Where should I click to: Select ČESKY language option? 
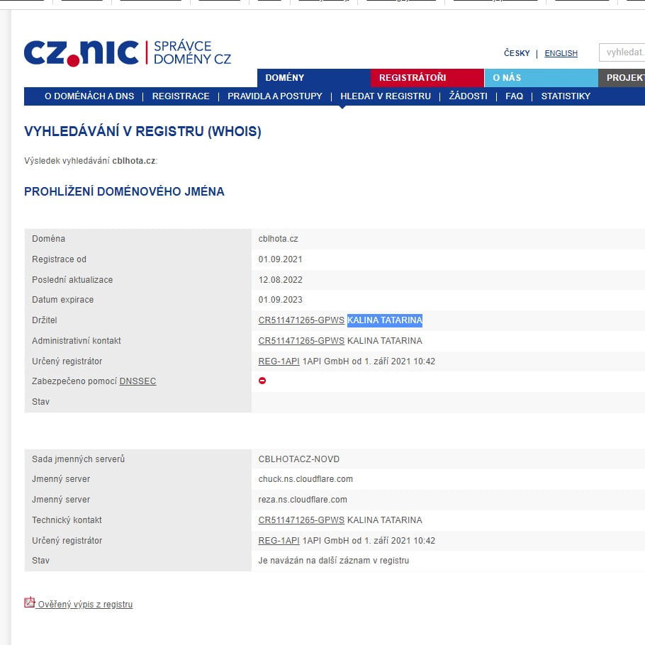pyautogui.click(x=517, y=54)
